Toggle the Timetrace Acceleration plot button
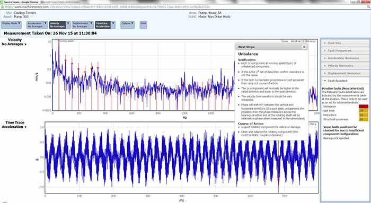 (103, 25)
